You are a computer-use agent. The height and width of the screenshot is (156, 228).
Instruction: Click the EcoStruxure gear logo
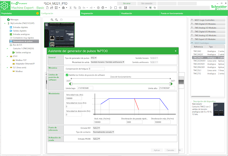click(x=5, y=6)
